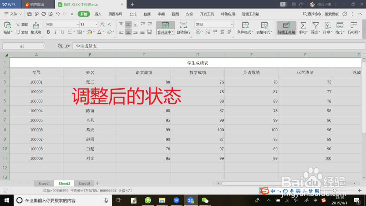Image resolution: width=366 pixels, height=206 pixels.
Task: Toggle 自动换行 wrap text
Action: (183, 28)
